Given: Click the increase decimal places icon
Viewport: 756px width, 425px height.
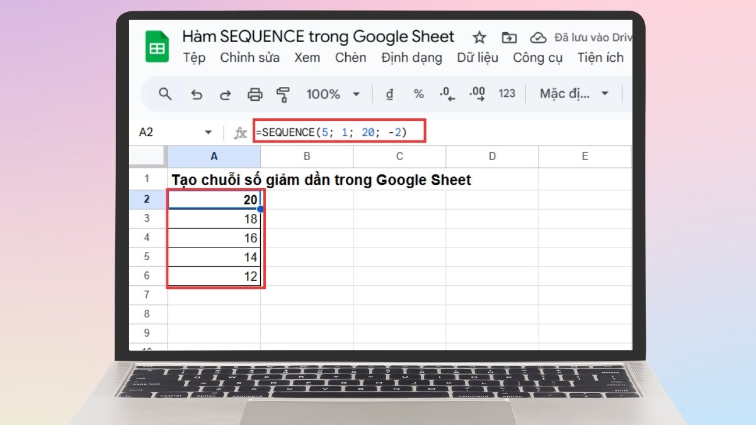Looking at the screenshot, I should coord(477,93).
